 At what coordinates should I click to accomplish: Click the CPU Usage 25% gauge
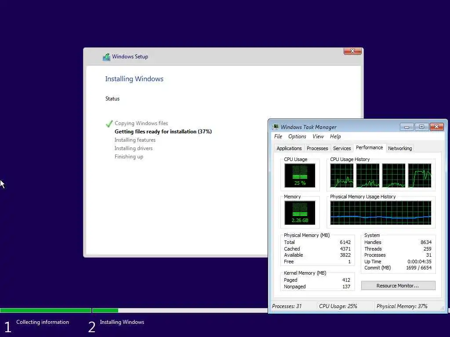[300, 176]
